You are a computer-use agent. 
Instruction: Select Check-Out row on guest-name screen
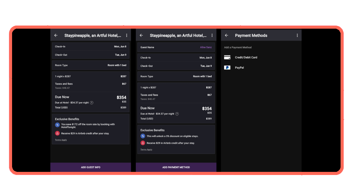point(176,66)
